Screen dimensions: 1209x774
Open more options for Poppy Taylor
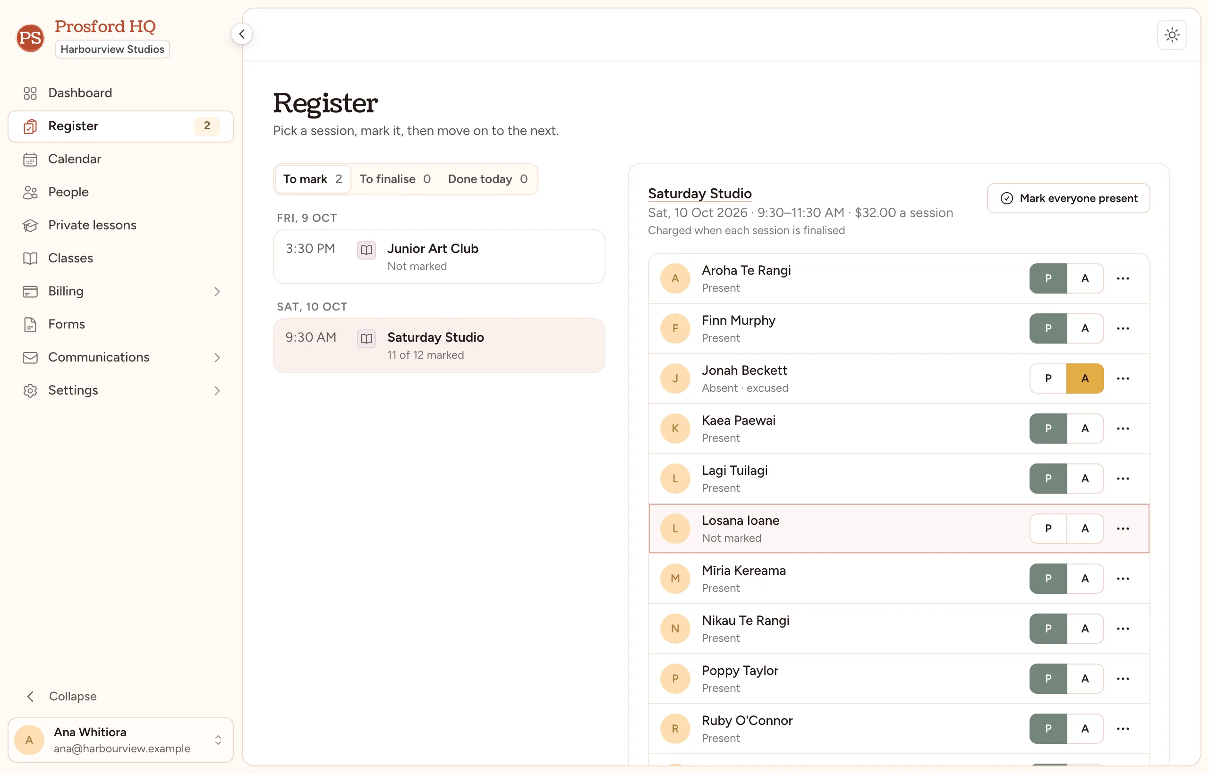click(x=1123, y=679)
